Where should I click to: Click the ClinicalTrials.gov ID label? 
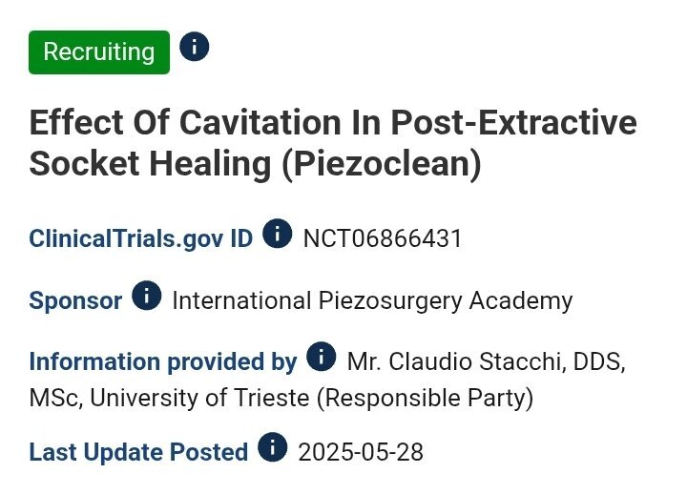click(x=141, y=237)
